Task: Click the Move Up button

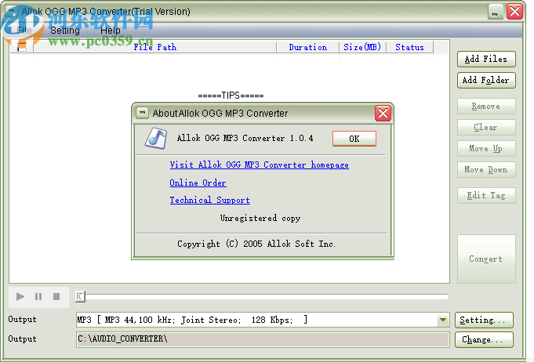Action: [x=486, y=148]
